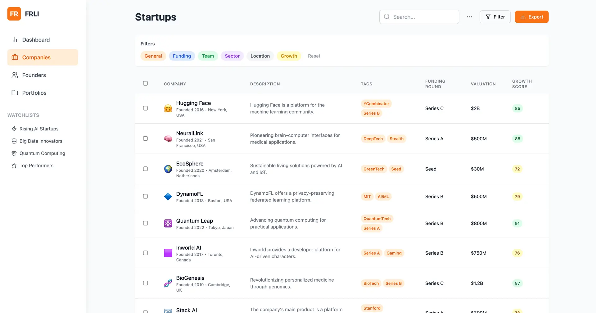Viewport: 596px width, 313px height.
Task: Select the Funding filter tab
Action: point(182,56)
